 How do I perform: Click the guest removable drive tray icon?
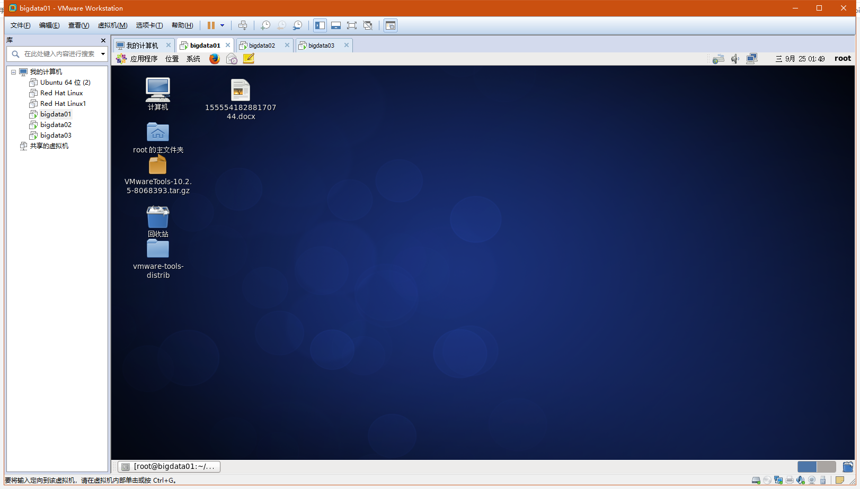click(718, 59)
